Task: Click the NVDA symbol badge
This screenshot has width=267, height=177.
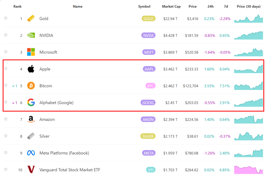Action: coord(148,35)
